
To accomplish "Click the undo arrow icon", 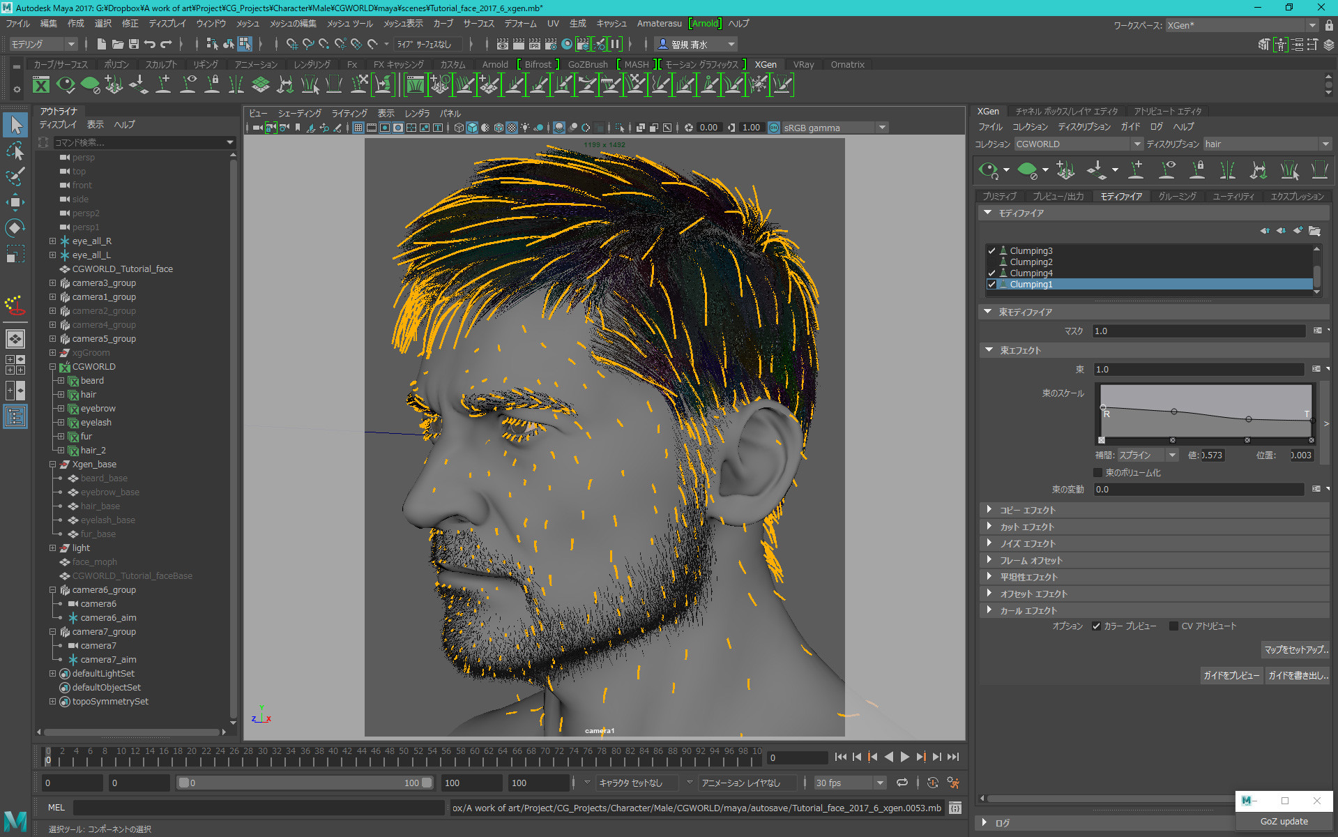I will click(x=150, y=44).
